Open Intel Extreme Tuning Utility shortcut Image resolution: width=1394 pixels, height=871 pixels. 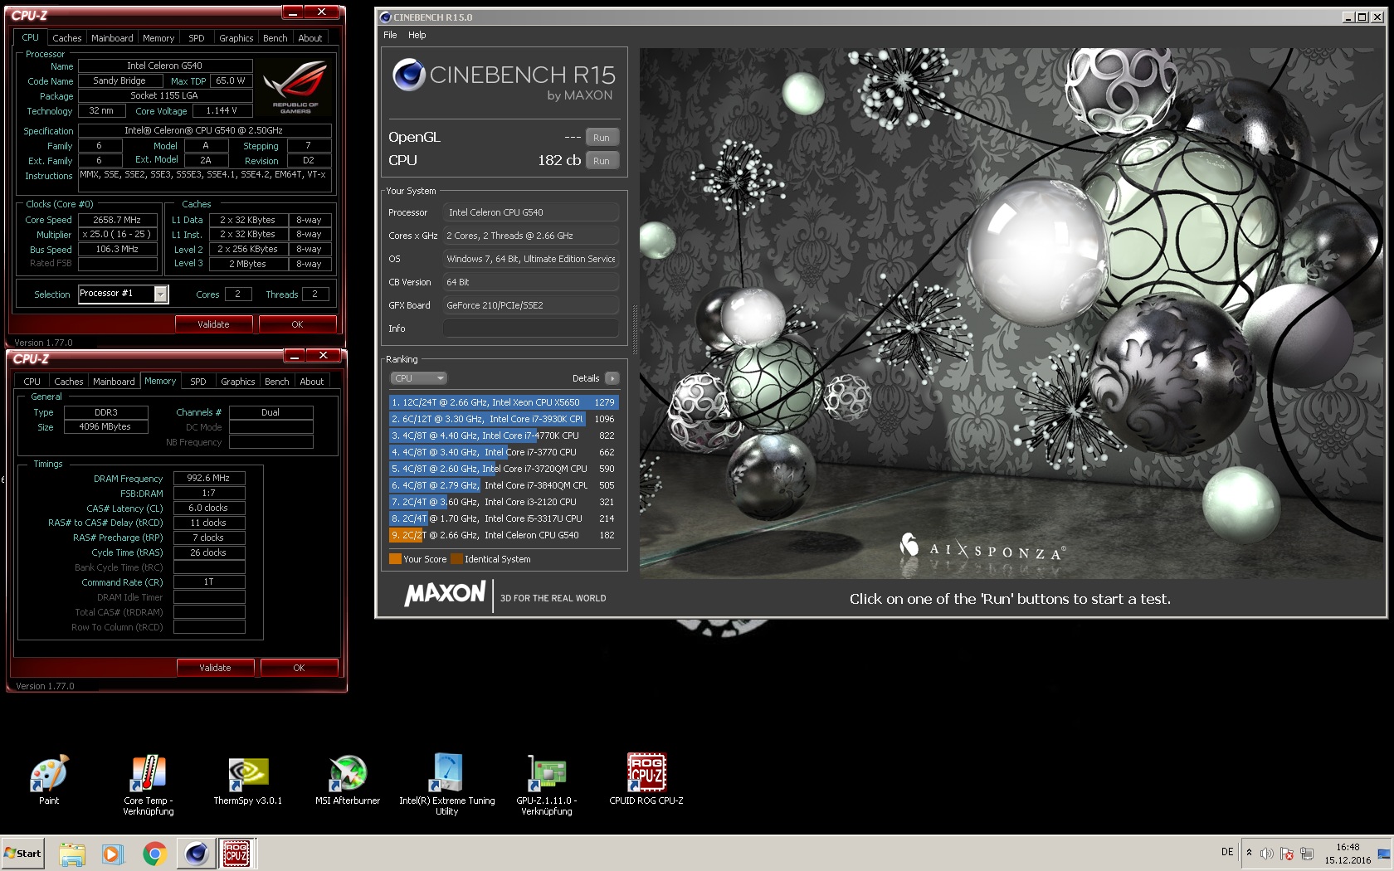[447, 785]
